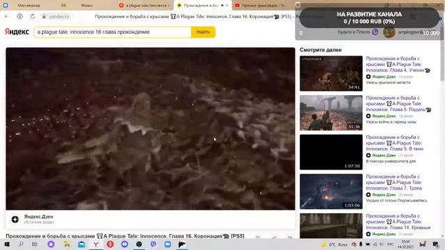
Task: Open Viber from the taskbar
Action: click(x=153, y=244)
